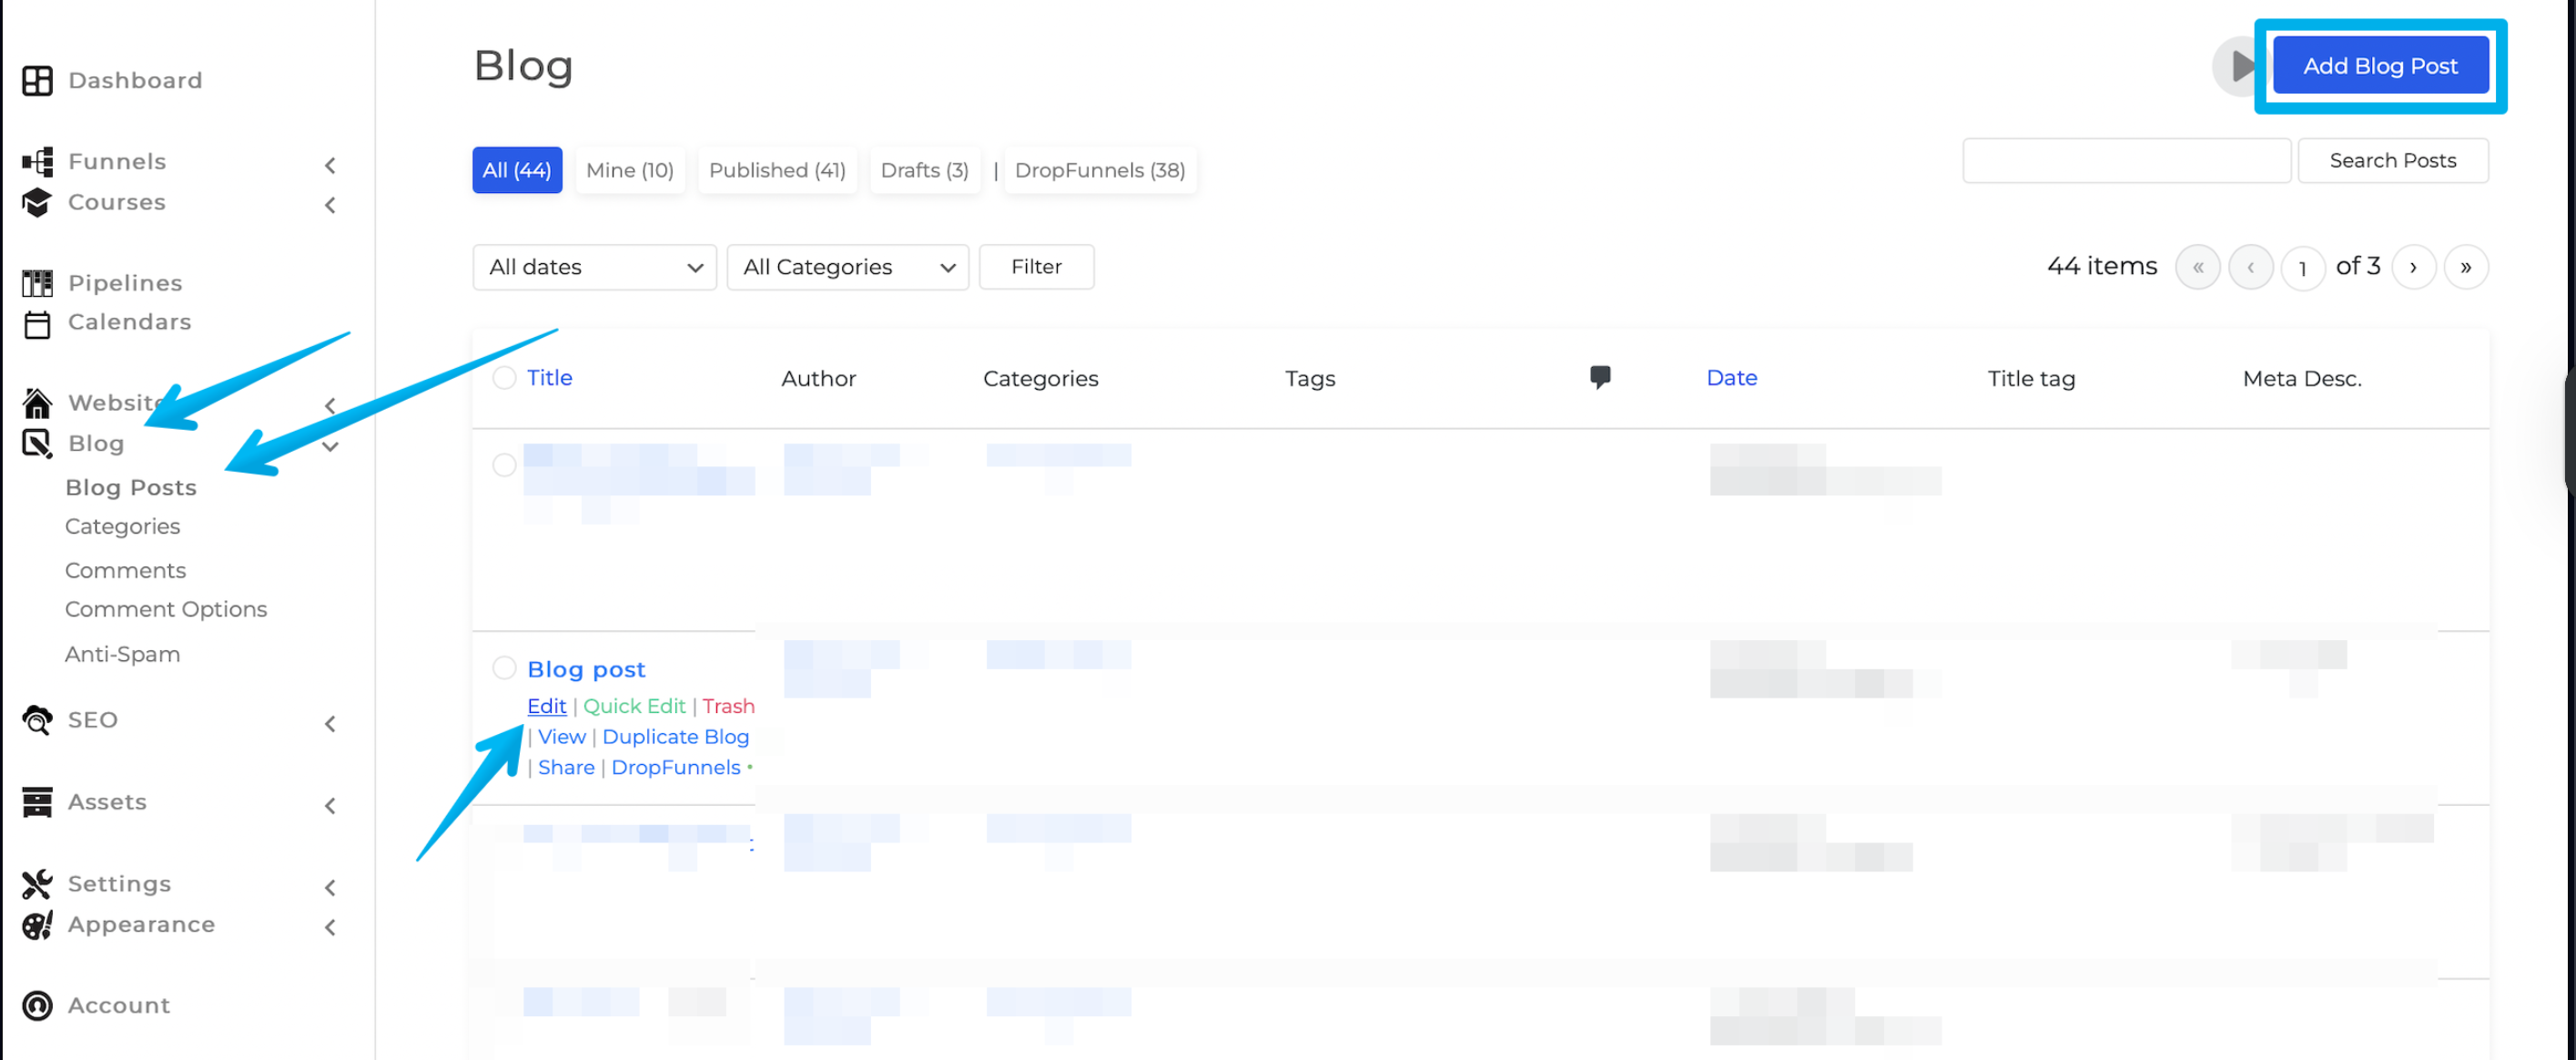Click the SEO sidebar icon

pos(36,720)
